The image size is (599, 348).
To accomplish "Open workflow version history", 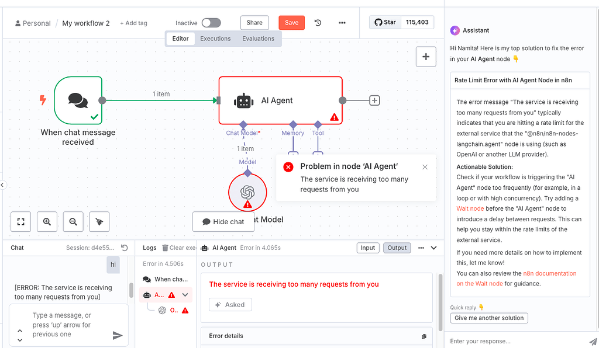I will pyautogui.click(x=316, y=22).
